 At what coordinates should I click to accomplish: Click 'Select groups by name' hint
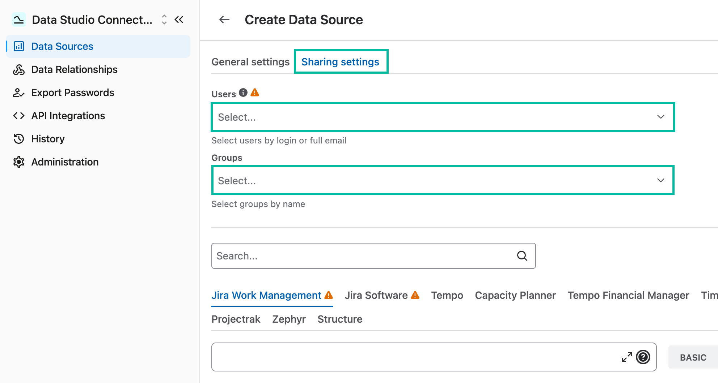[x=258, y=204]
